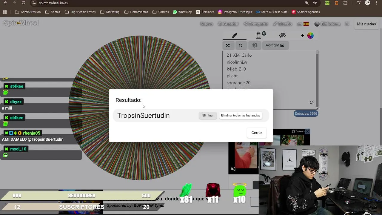Open the Correos bookmark folder
This screenshot has width=382, height=215.
[x=161, y=12]
